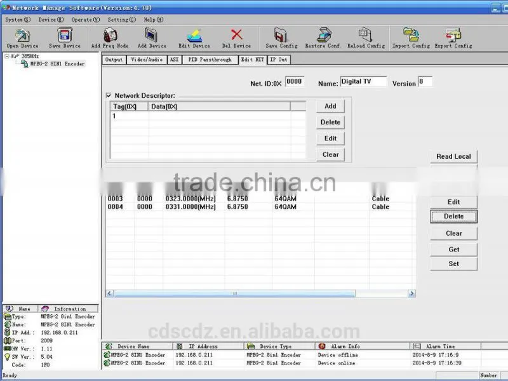Click the horizontal scrollbar thumb
The image size is (508, 381).
(x=234, y=293)
